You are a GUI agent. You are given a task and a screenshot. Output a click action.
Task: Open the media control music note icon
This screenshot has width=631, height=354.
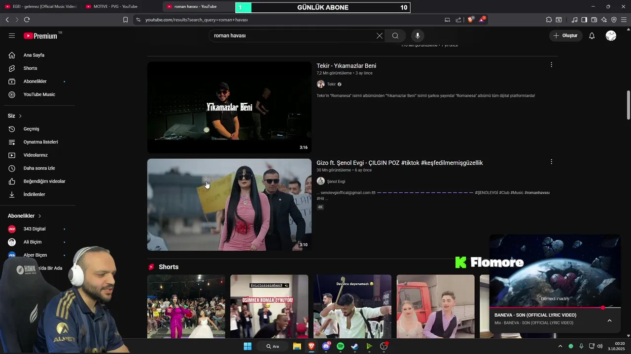(x=574, y=20)
